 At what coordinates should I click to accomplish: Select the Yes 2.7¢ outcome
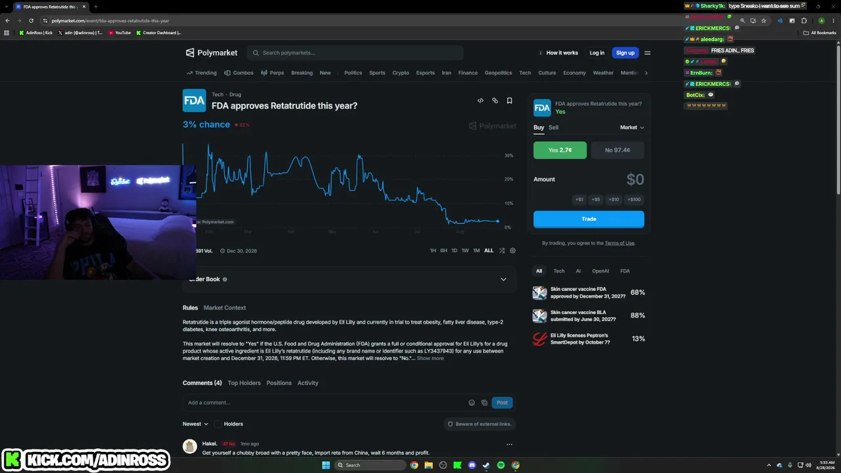(x=560, y=150)
